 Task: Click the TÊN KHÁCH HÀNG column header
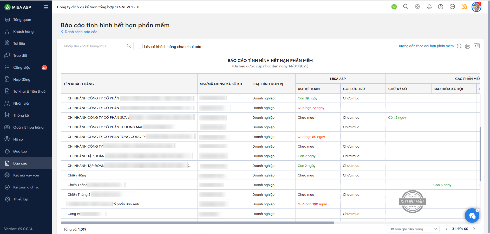click(129, 84)
